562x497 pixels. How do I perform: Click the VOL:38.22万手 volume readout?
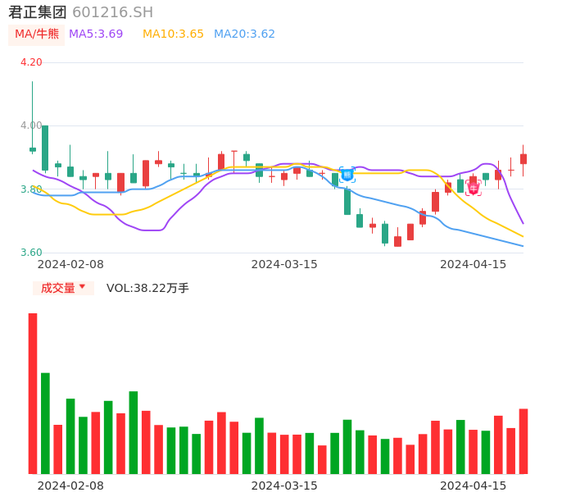pyautogui.click(x=147, y=288)
